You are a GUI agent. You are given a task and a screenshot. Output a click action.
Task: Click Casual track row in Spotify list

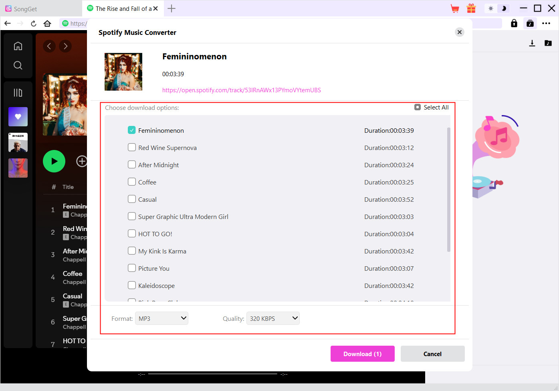[65, 300]
